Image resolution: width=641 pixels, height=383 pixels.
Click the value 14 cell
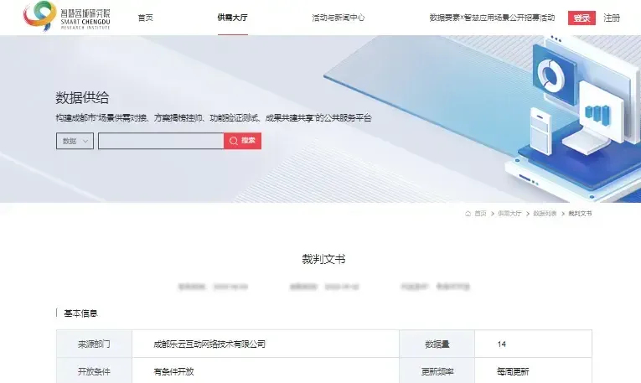(533, 344)
